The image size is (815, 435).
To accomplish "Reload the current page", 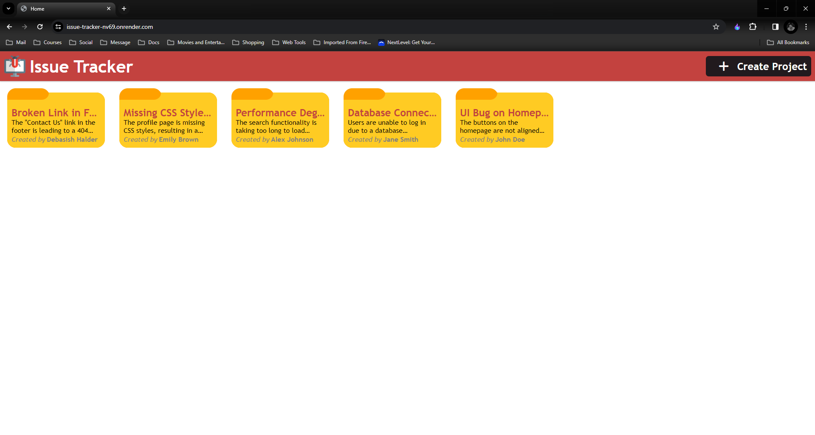I will pos(40,27).
